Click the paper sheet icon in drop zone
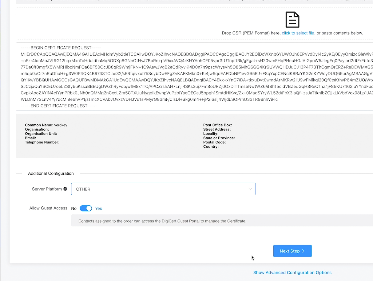 (x=292, y=19)
